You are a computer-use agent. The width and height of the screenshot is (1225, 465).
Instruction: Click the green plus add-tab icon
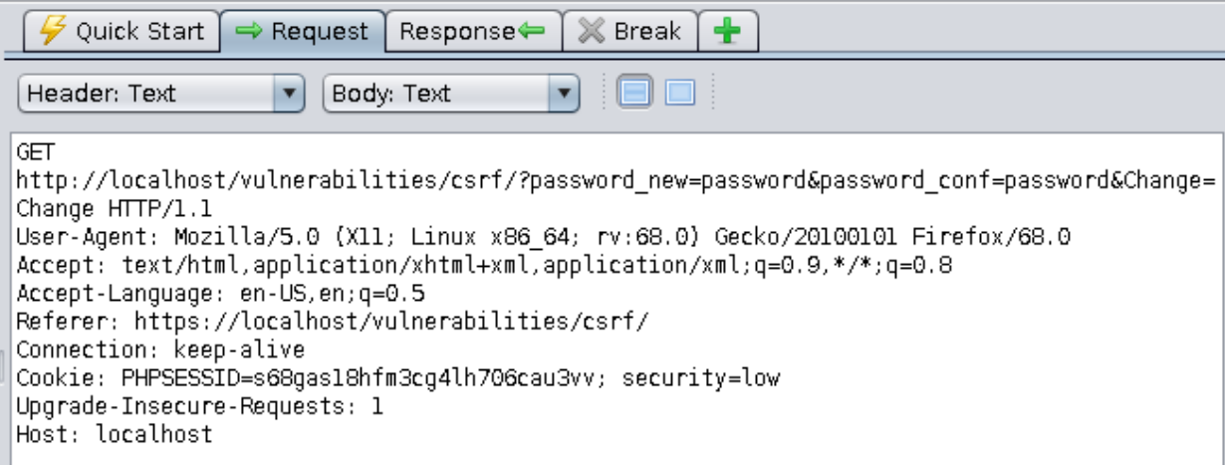728,32
